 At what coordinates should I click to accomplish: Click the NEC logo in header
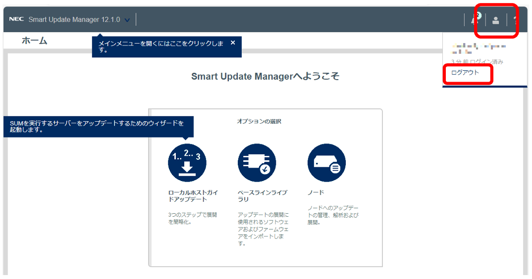tap(17, 20)
